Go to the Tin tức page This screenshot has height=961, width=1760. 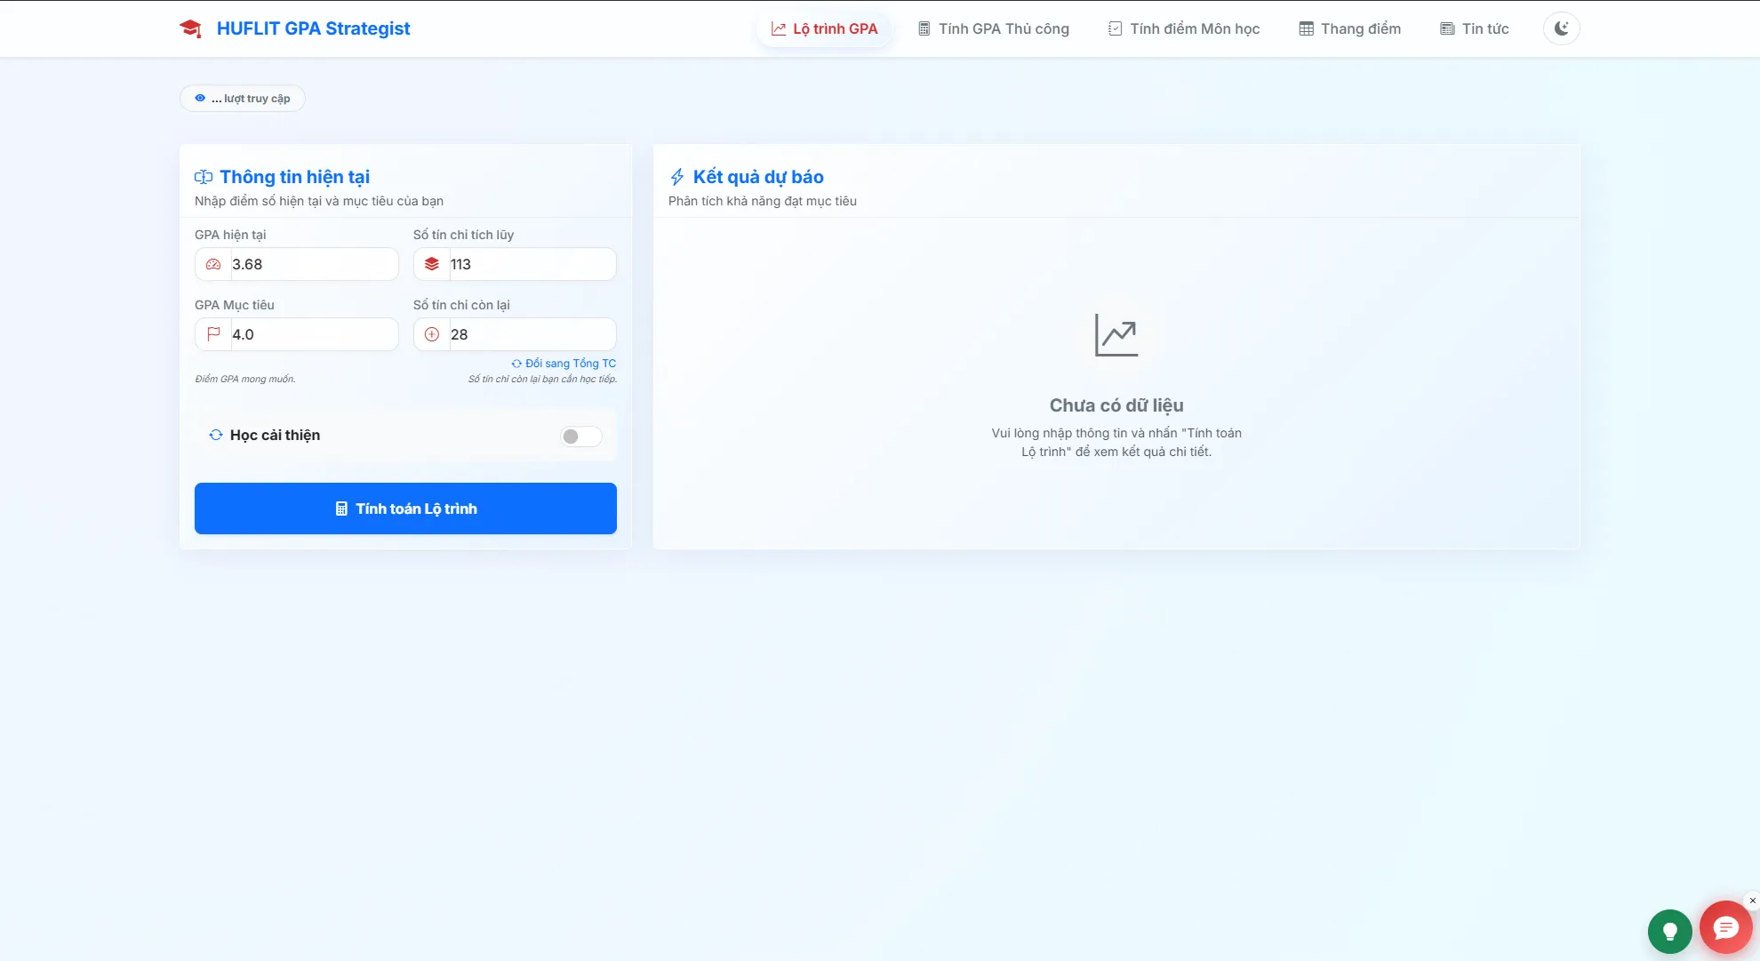point(1473,28)
